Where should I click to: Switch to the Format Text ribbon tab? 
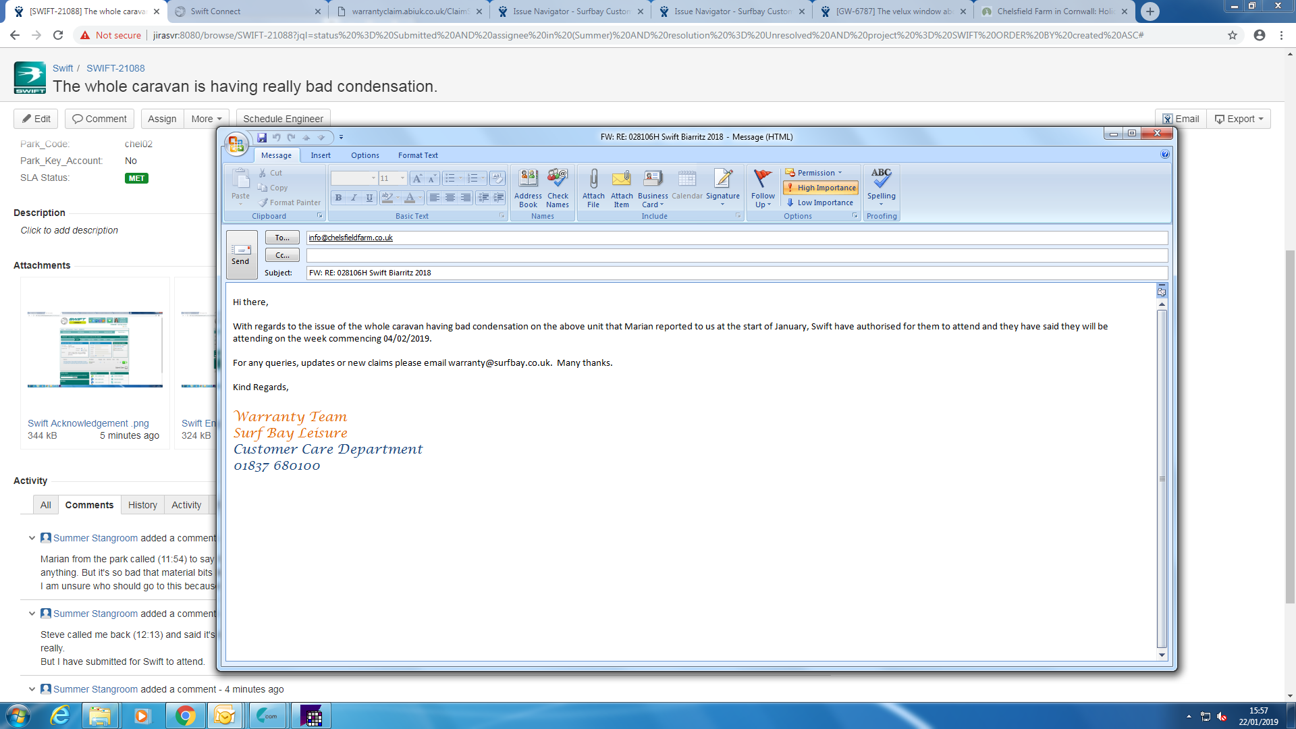(x=418, y=155)
